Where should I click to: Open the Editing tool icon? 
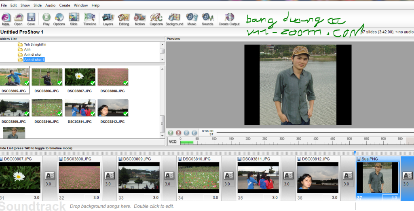tap(124, 18)
